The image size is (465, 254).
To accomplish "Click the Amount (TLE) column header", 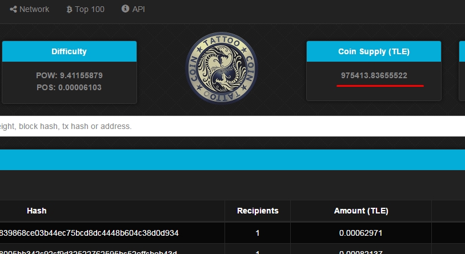I will [361, 211].
